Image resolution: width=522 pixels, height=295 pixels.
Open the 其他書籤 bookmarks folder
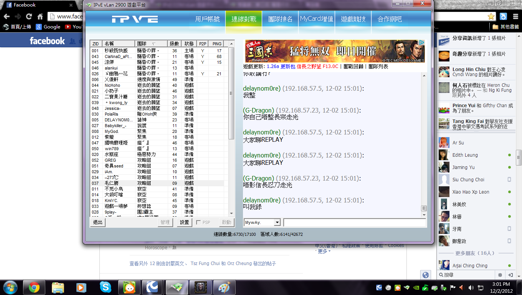[x=505, y=27]
